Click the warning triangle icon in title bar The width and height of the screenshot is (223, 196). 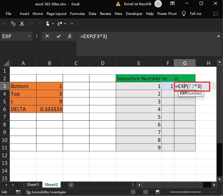point(118,4)
